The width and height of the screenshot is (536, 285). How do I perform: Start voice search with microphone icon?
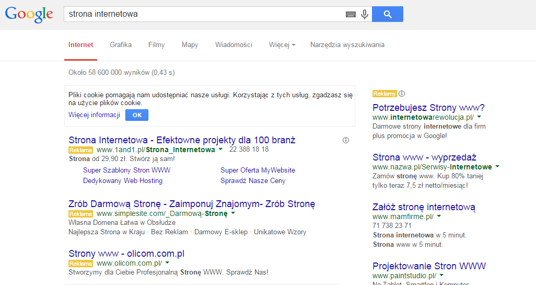click(365, 15)
